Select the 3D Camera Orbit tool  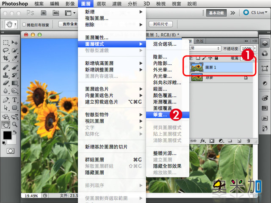coord(14,117)
